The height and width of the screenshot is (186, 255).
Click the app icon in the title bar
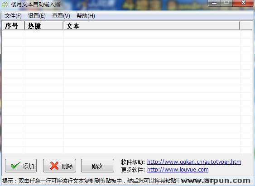[5, 4]
